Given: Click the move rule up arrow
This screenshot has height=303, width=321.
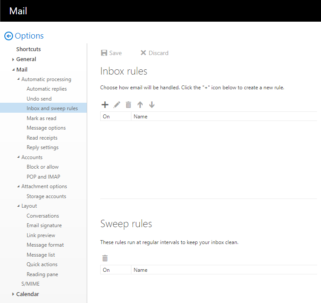Looking at the screenshot, I should (140, 104).
